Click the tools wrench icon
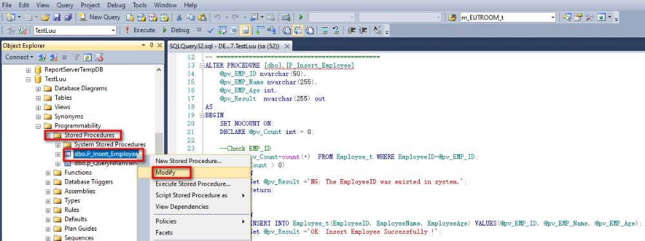 tap(590, 17)
